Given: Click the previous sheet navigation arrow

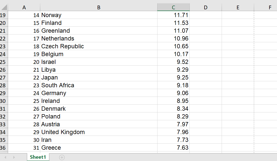Looking at the screenshot, I should point(6,157).
